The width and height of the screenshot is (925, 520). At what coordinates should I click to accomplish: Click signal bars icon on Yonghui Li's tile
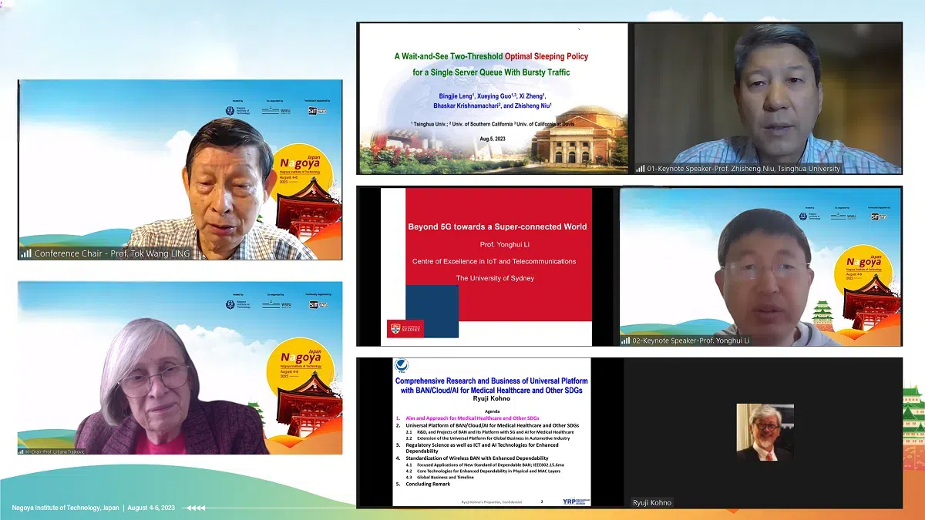(x=627, y=341)
